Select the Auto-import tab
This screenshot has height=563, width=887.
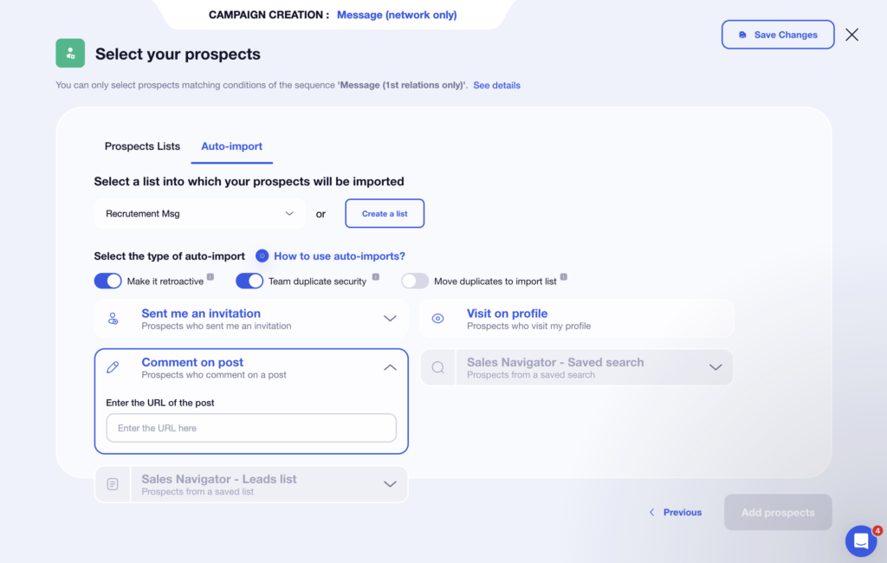tap(232, 146)
